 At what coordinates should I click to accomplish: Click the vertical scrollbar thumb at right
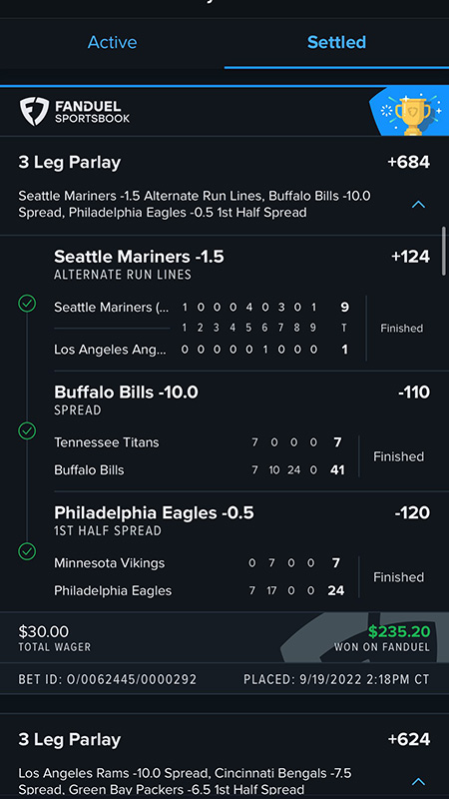tap(446, 251)
